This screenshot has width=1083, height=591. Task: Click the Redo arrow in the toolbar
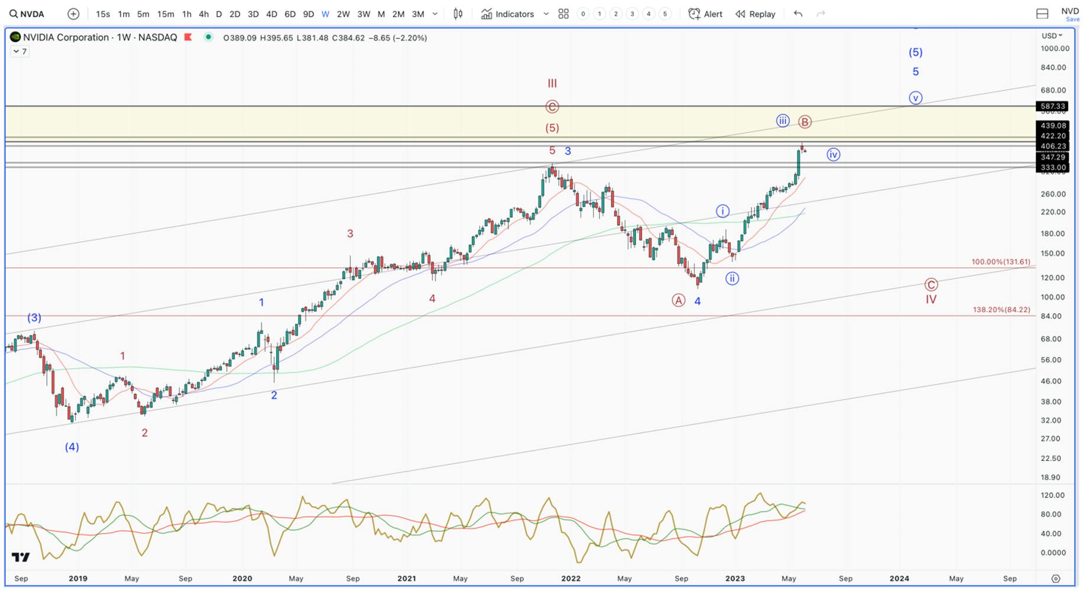pos(821,14)
